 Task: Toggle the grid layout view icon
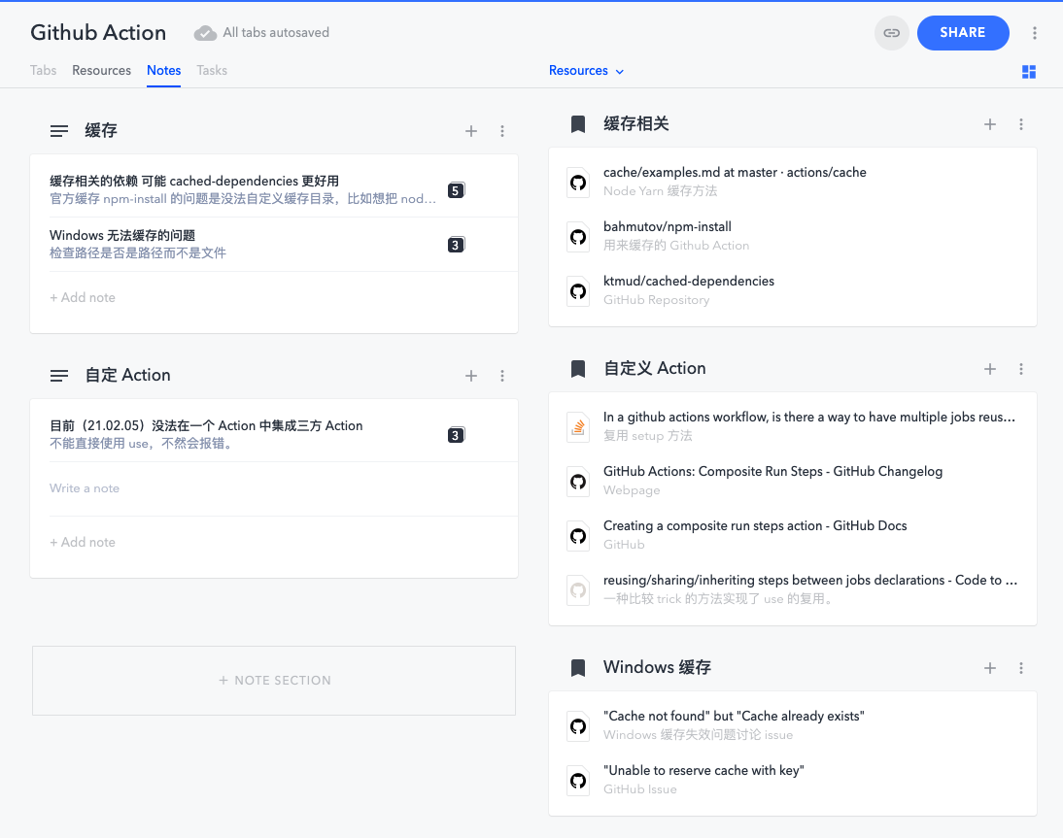(1028, 72)
